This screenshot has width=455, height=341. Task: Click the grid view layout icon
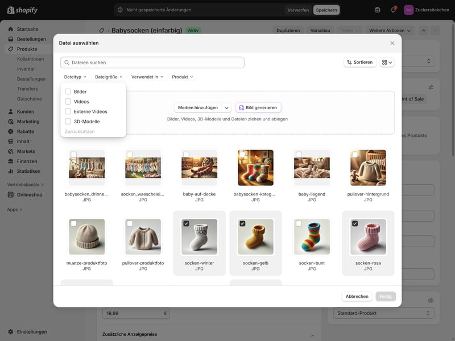pos(387,63)
